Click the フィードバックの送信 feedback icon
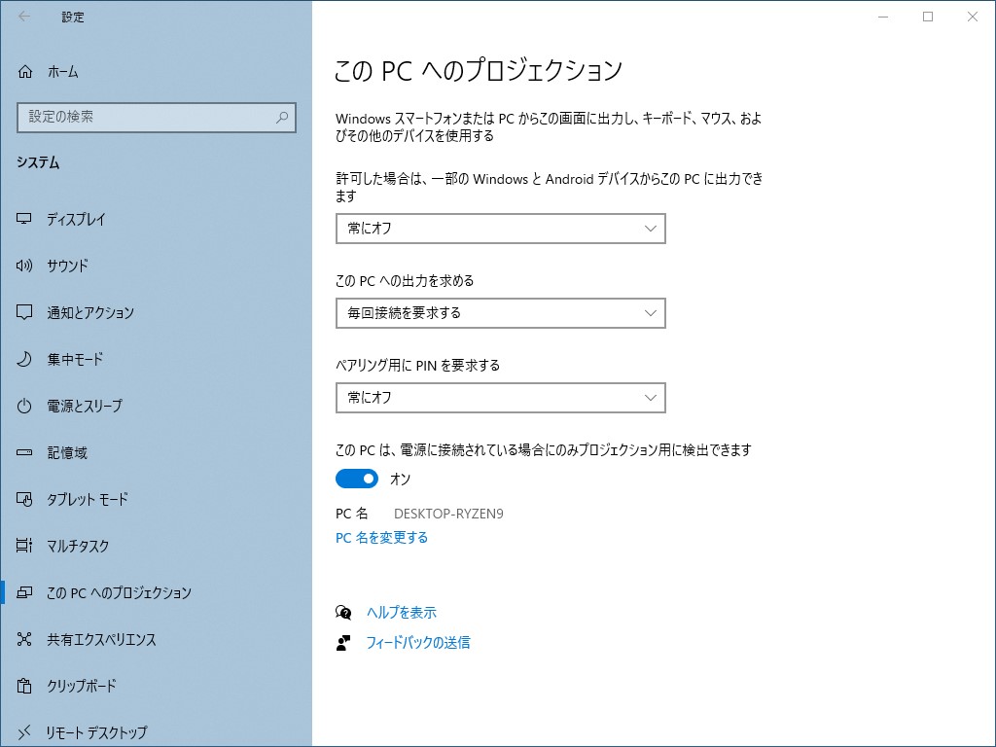 tap(342, 642)
